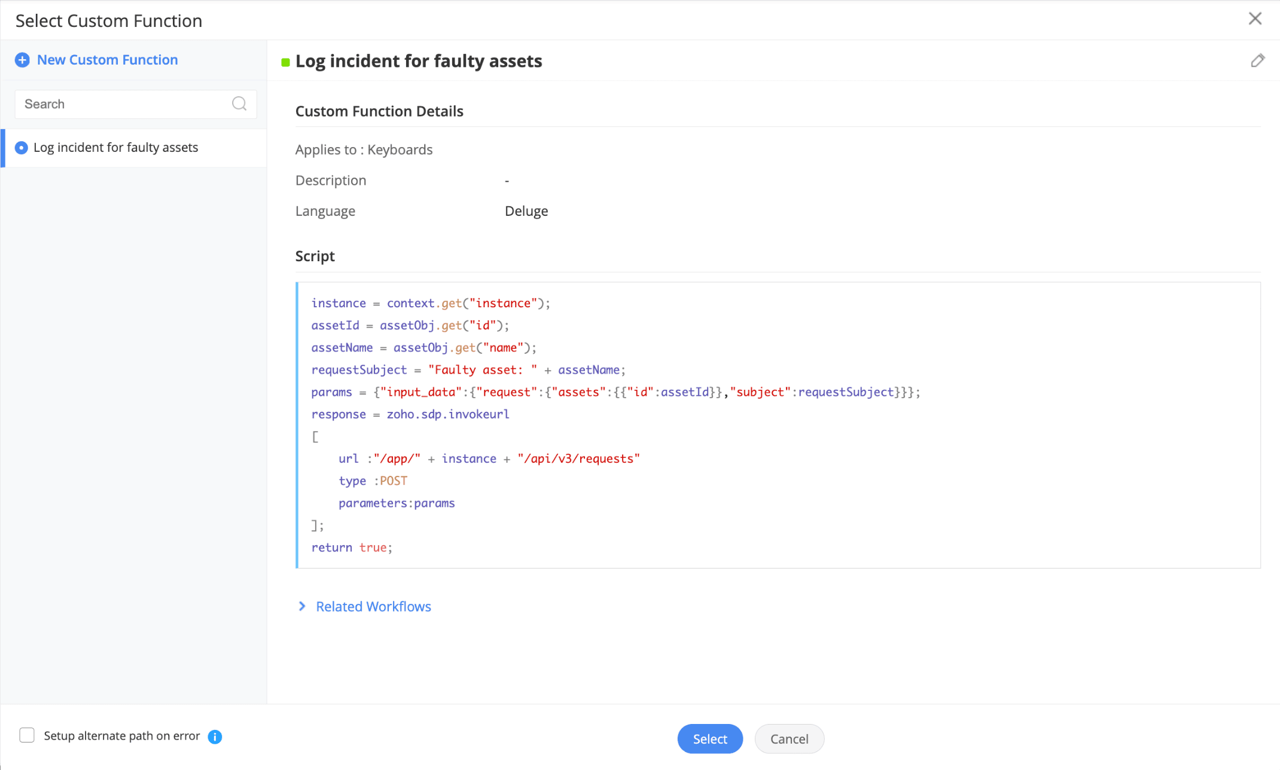Click the pencil edit icon
1280x770 pixels.
1257,60
